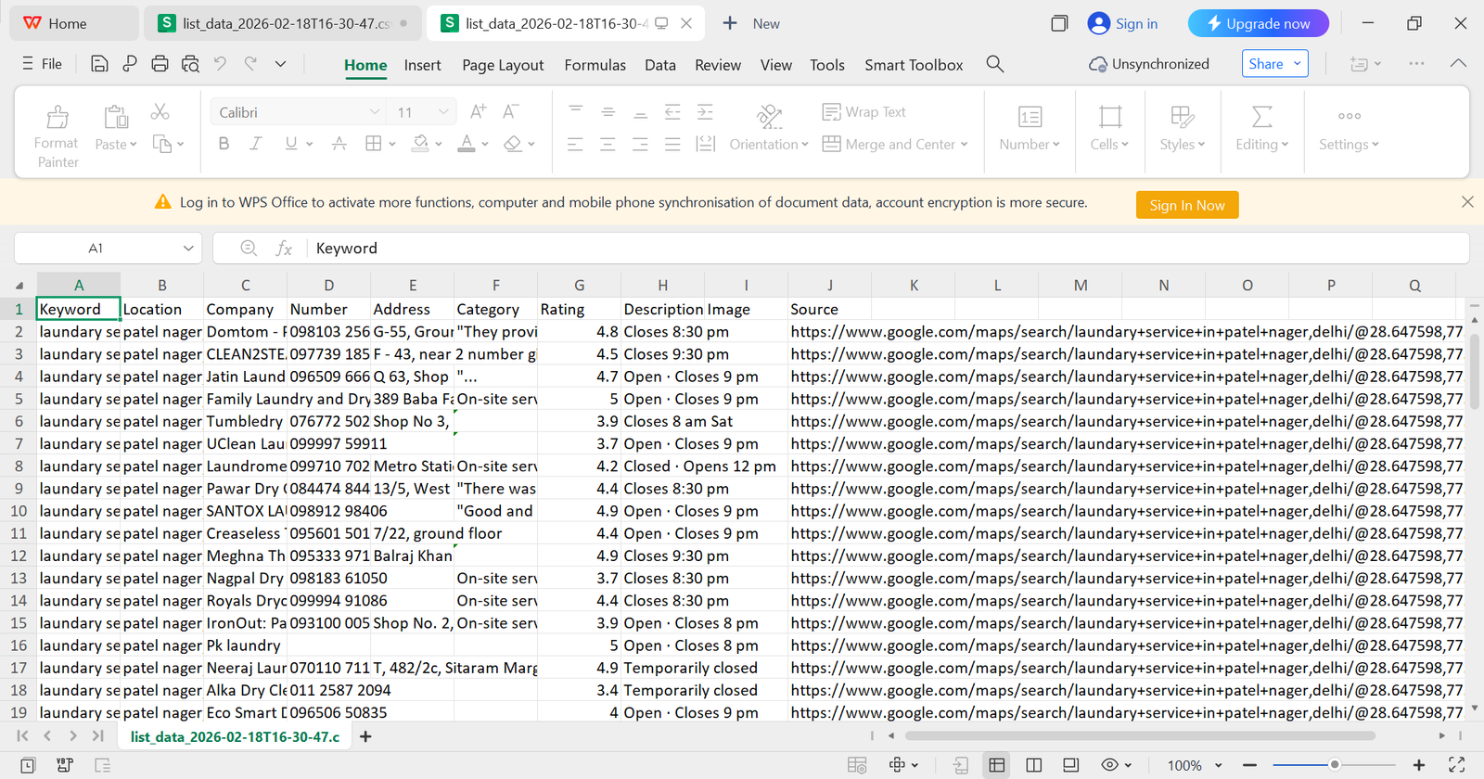The height and width of the screenshot is (779, 1484).
Task: Toggle Italic text formatting
Action: point(256,144)
